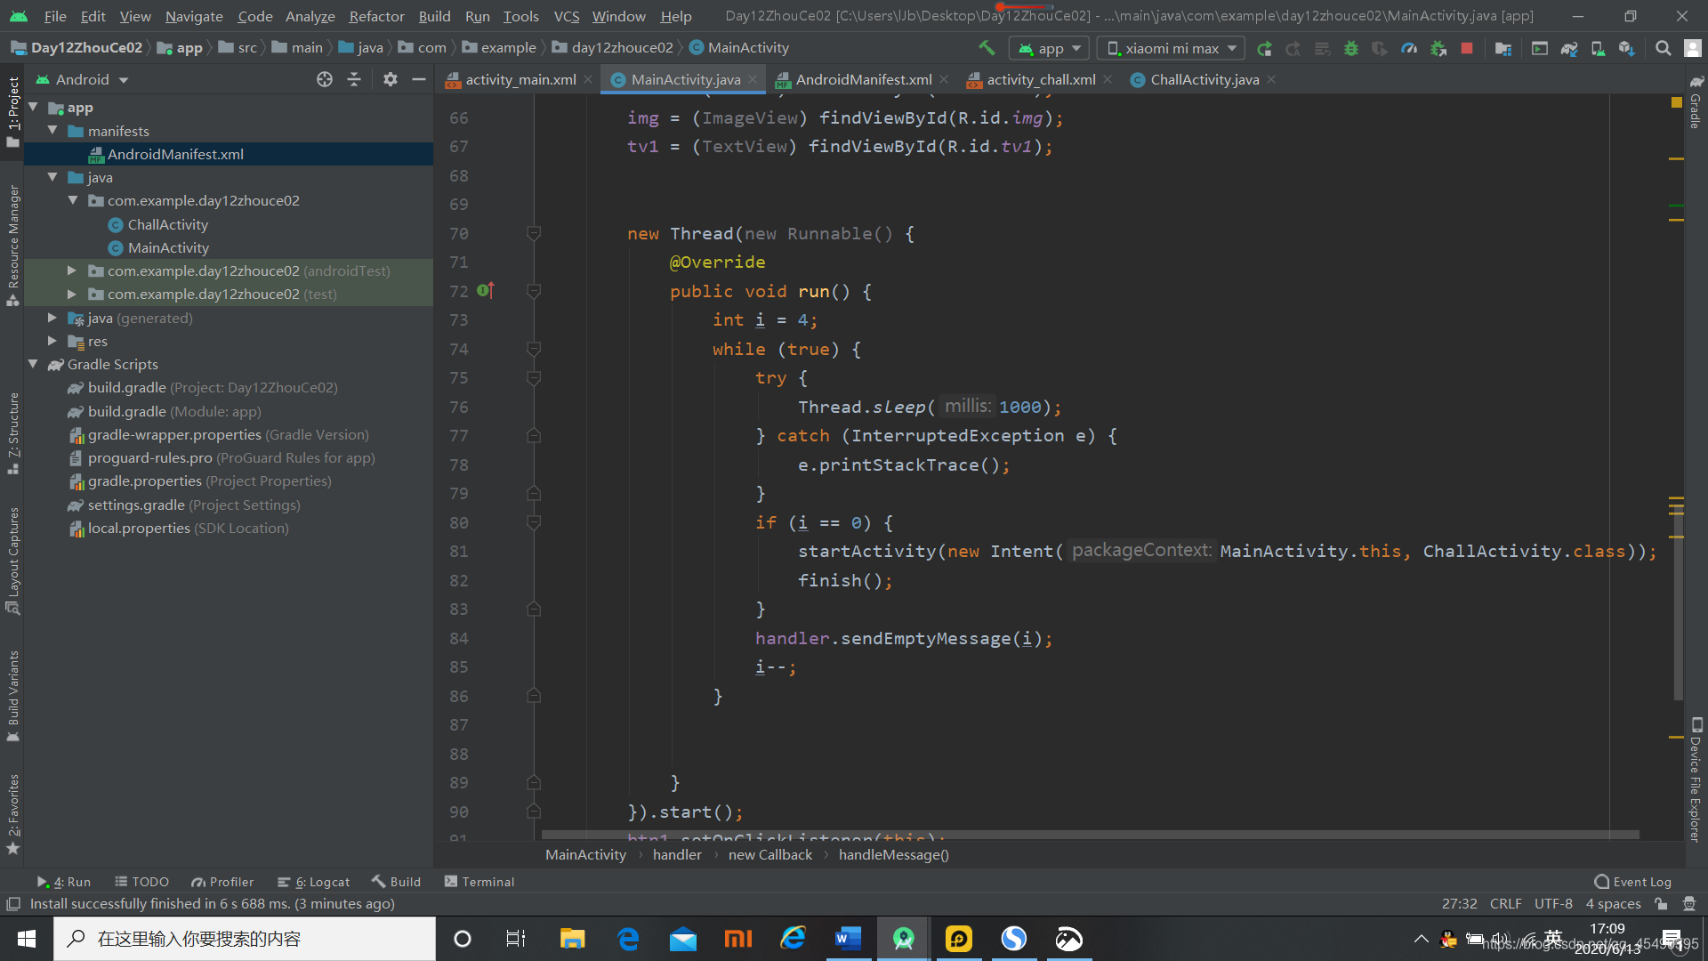Open the TODO tool window
The image size is (1708, 961).
[x=141, y=882]
